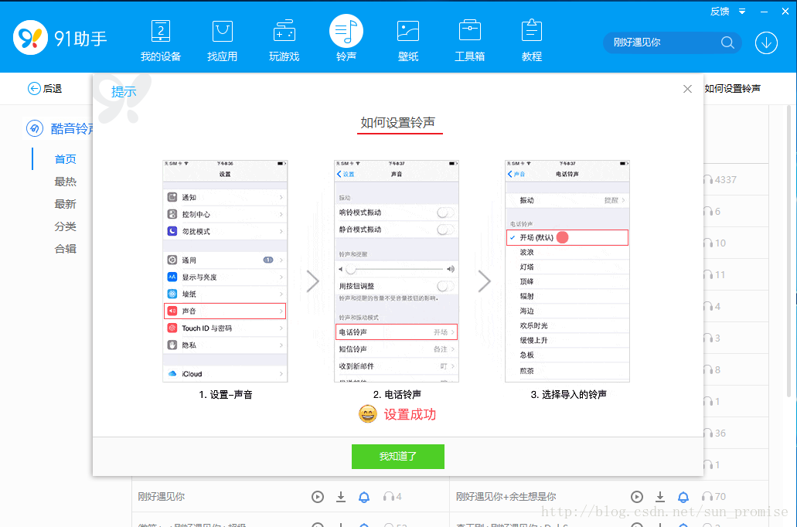Open the 我的设备 section

click(161, 41)
